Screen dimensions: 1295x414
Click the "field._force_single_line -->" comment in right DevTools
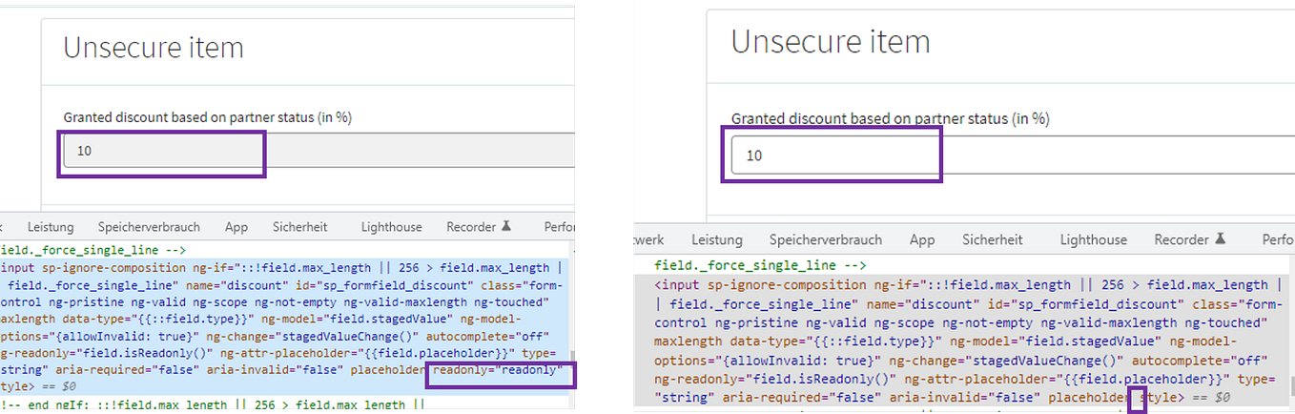point(760,266)
